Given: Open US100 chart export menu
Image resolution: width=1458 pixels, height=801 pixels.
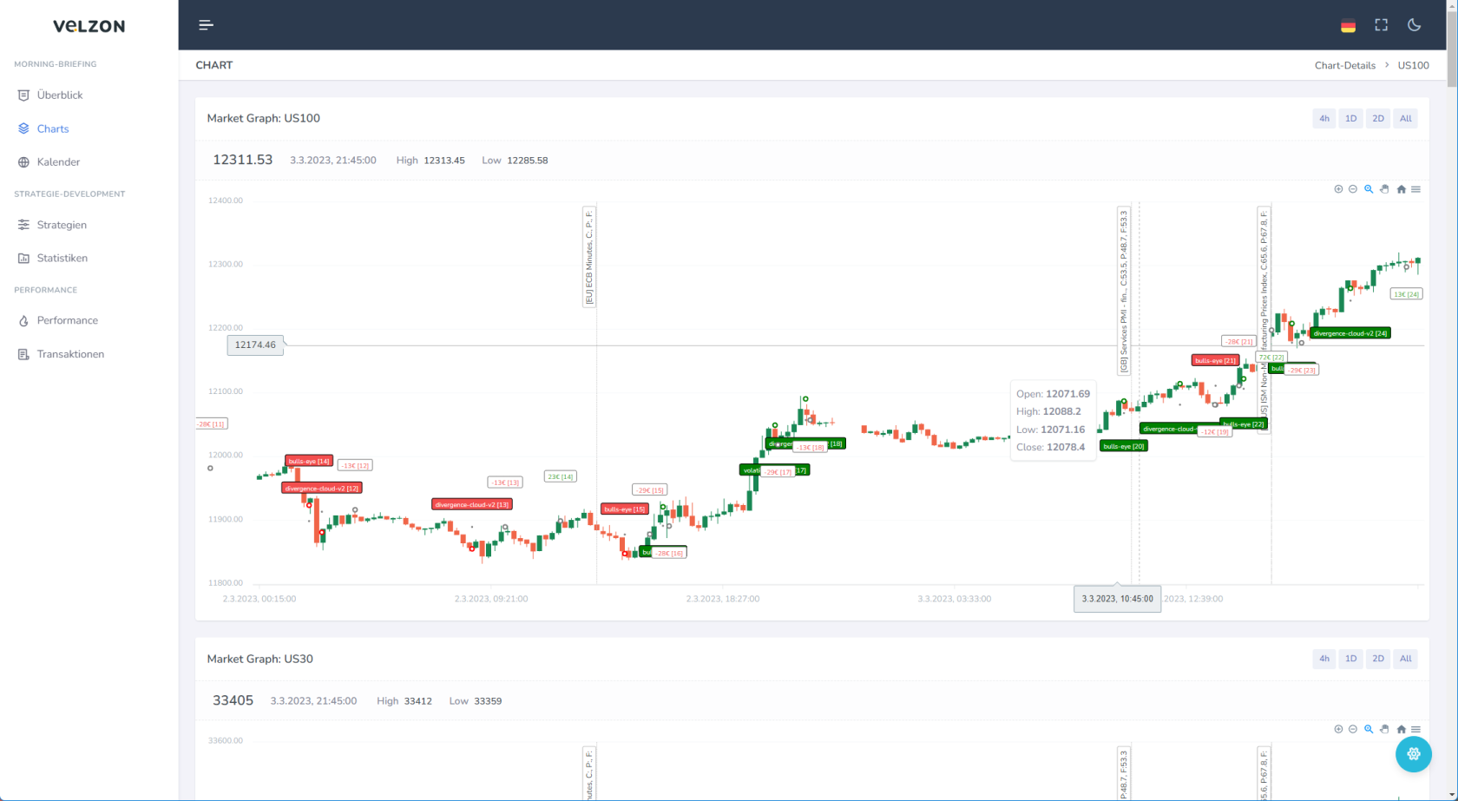Looking at the screenshot, I should [1416, 189].
